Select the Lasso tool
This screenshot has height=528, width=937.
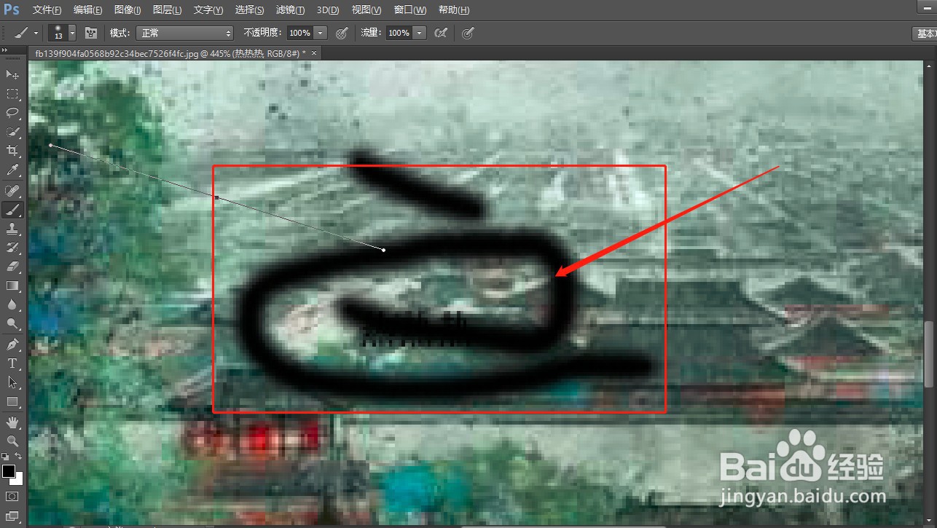pos(12,113)
